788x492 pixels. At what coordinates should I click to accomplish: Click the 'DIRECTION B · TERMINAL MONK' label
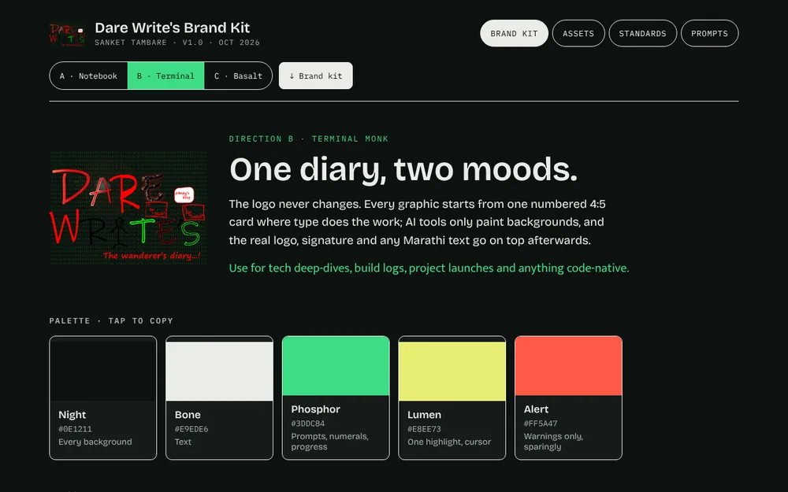(x=309, y=139)
